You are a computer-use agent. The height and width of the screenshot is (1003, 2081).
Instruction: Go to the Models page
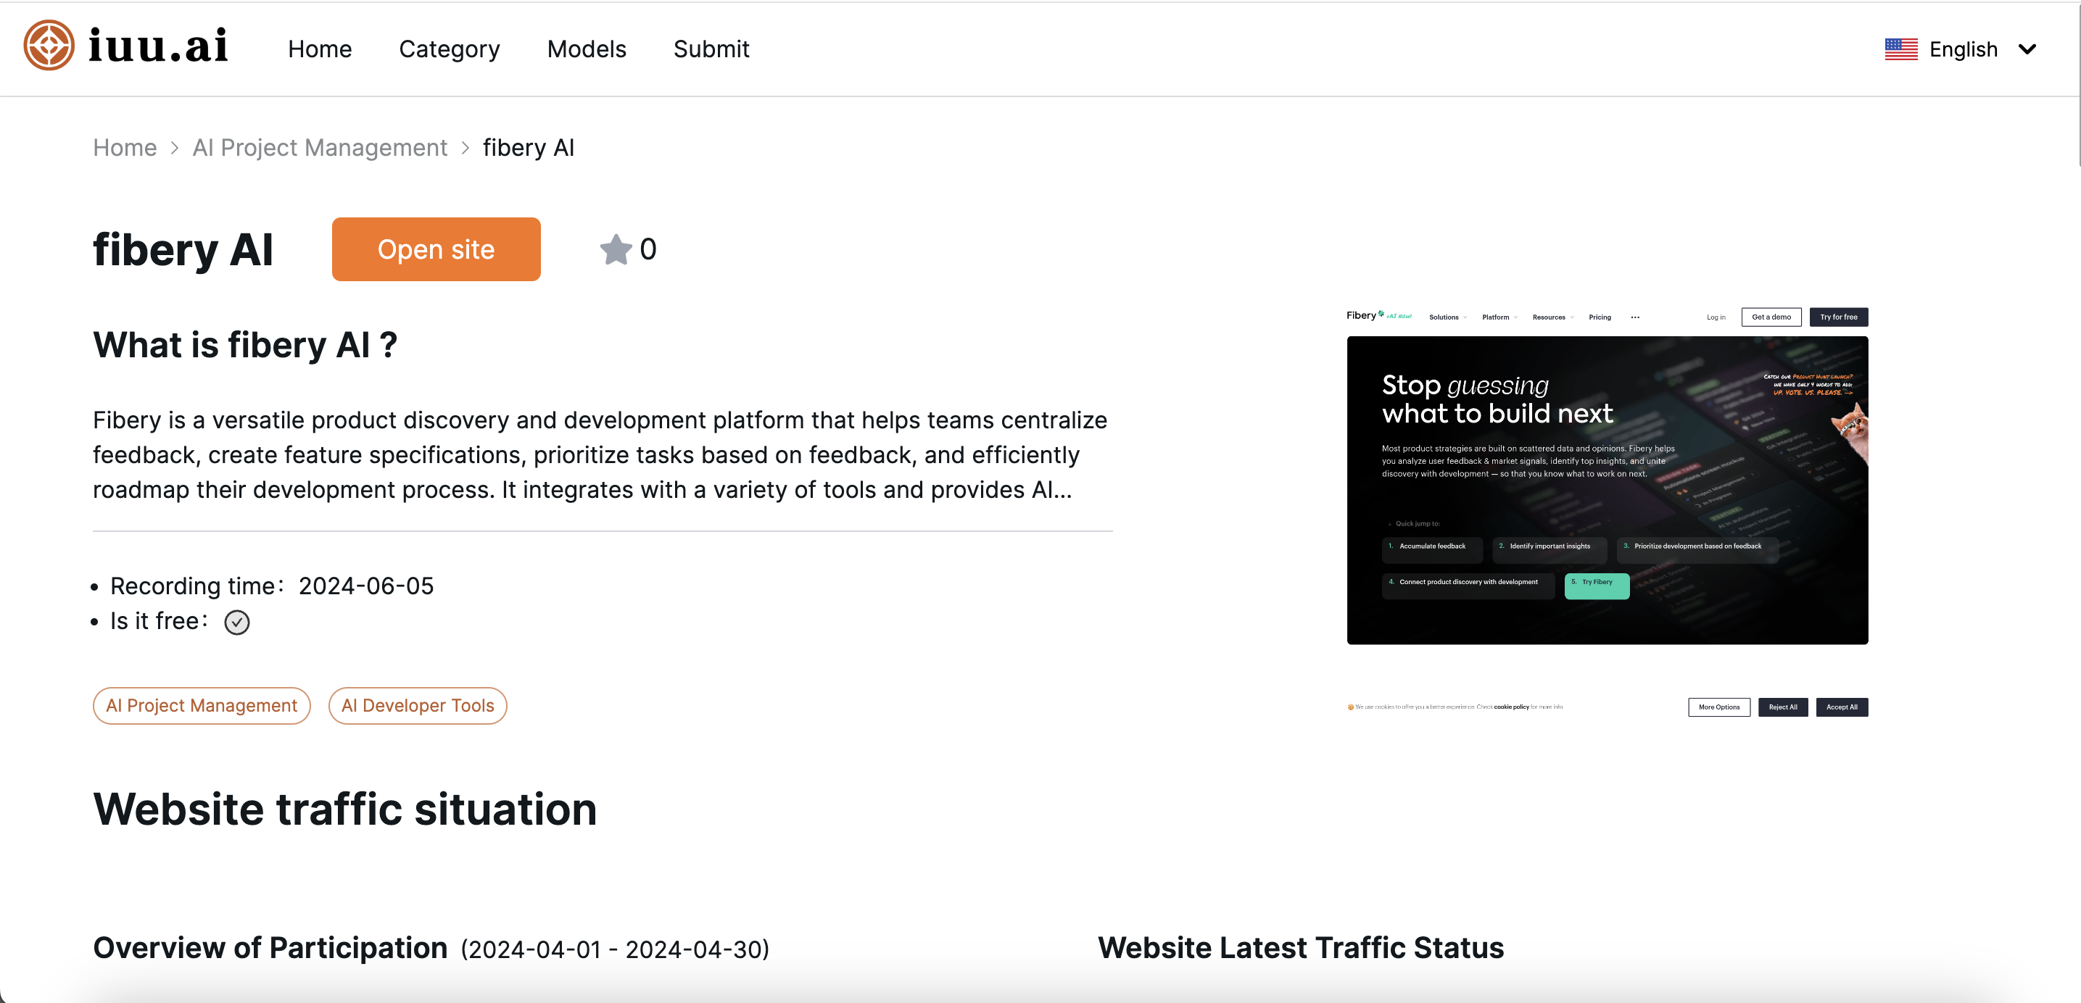pos(587,49)
